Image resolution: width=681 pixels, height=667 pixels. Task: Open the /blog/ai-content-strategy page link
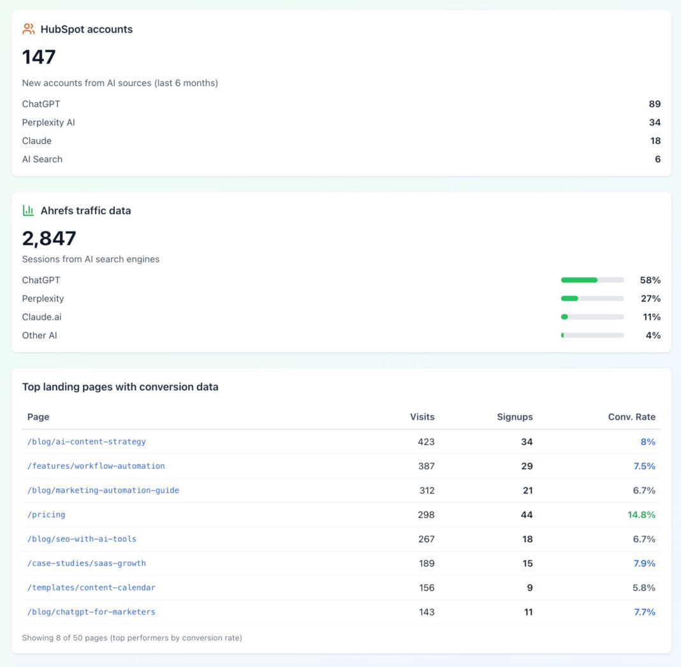tap(87, 442)
